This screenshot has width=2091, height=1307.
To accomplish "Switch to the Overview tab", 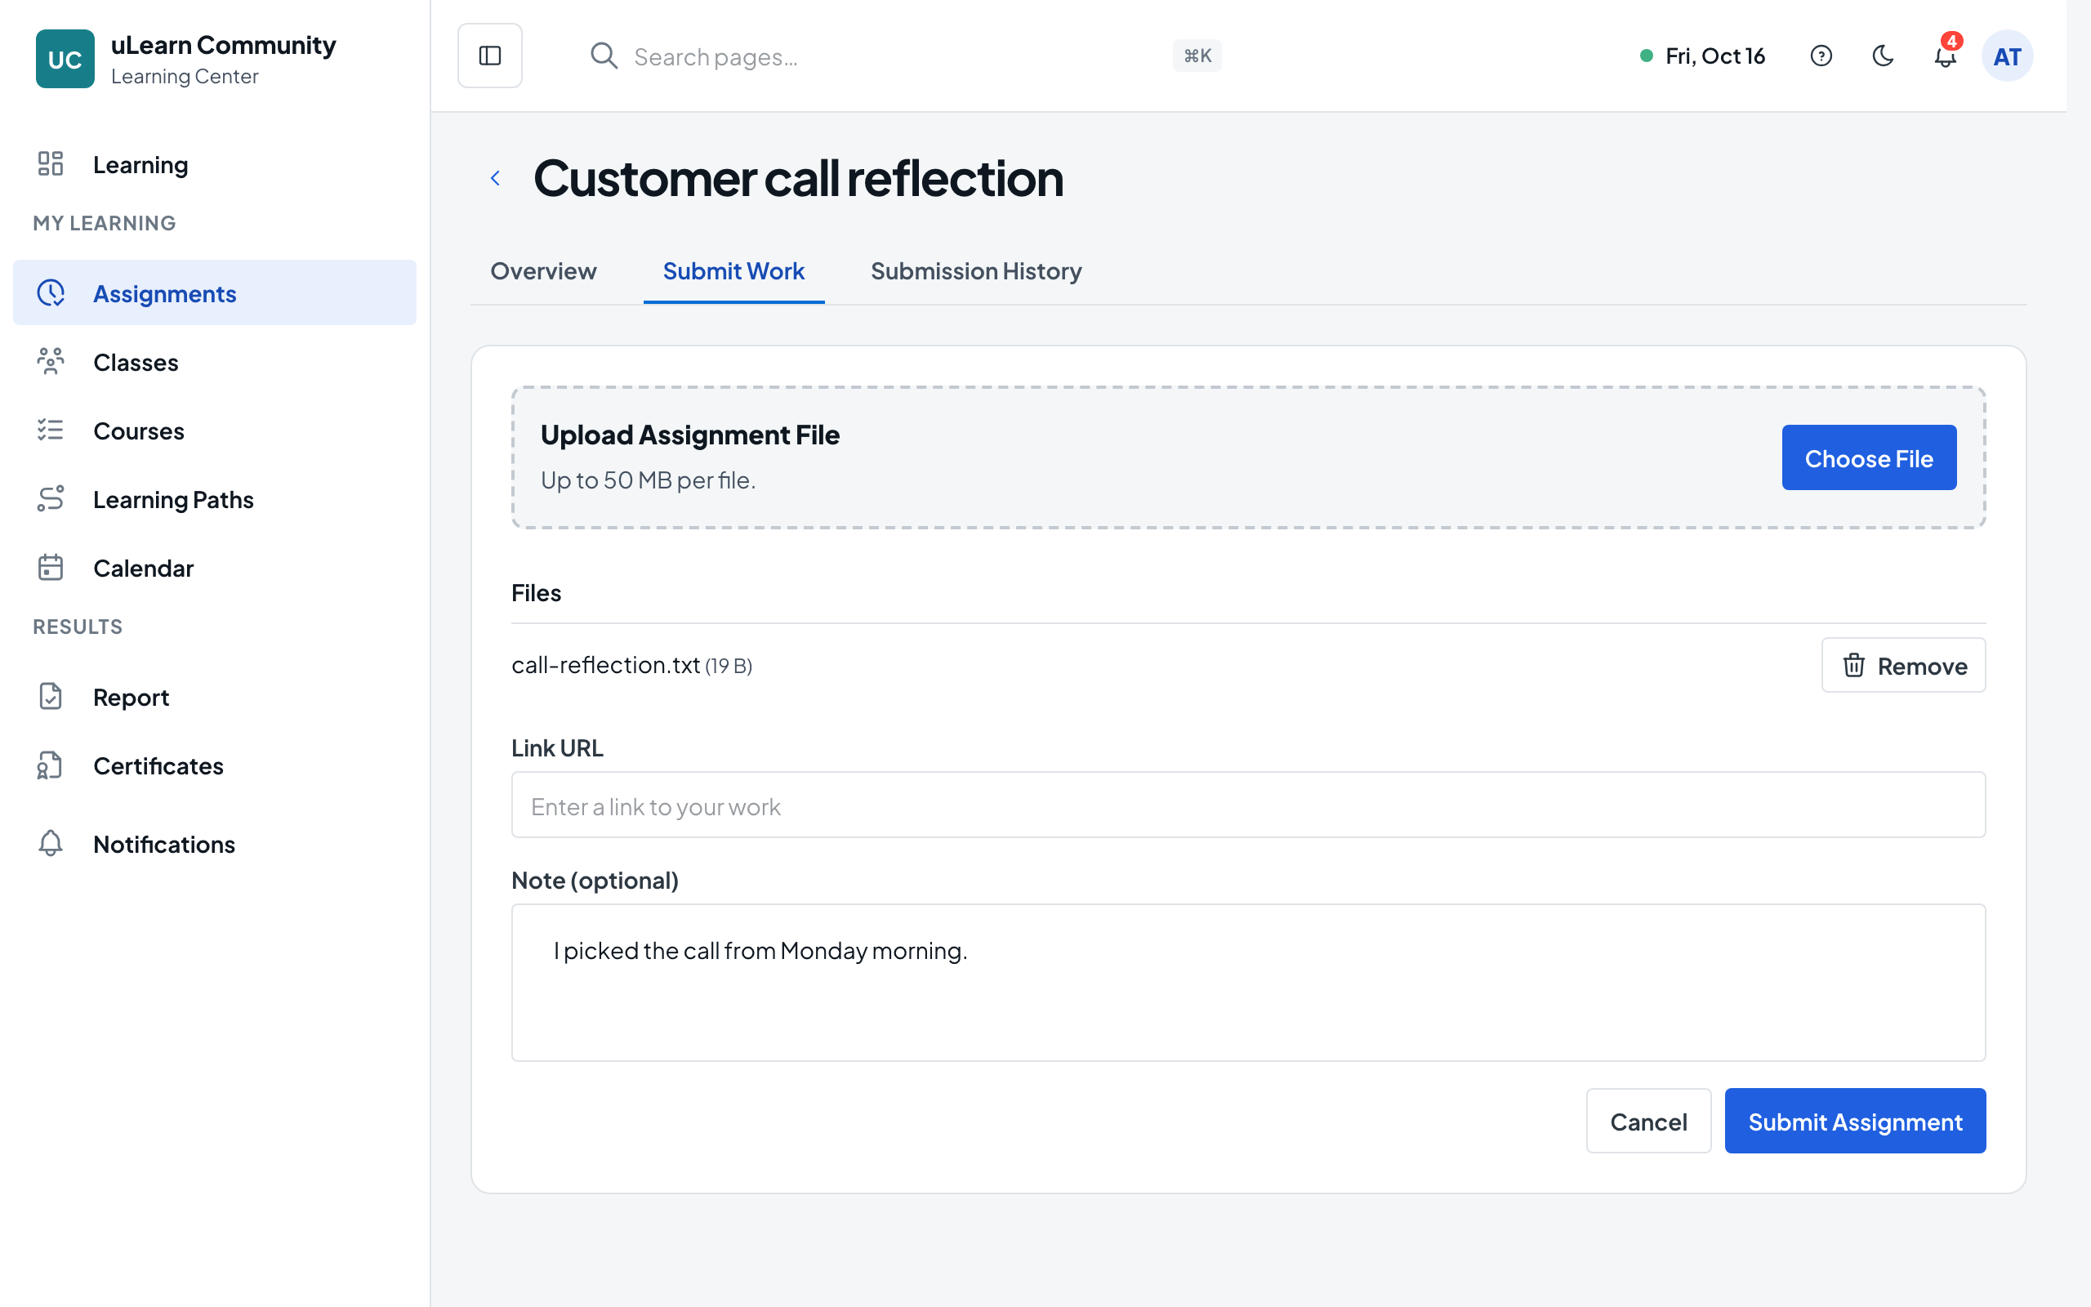I will point(543,271).
